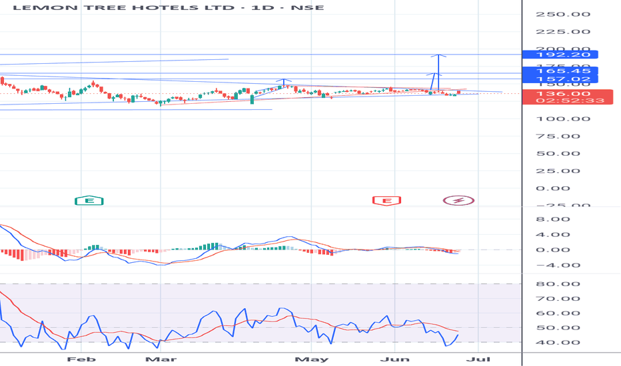Click the May label on time axis
The height and width of the screenshot is (366, 621).
(x=312, y=359)
